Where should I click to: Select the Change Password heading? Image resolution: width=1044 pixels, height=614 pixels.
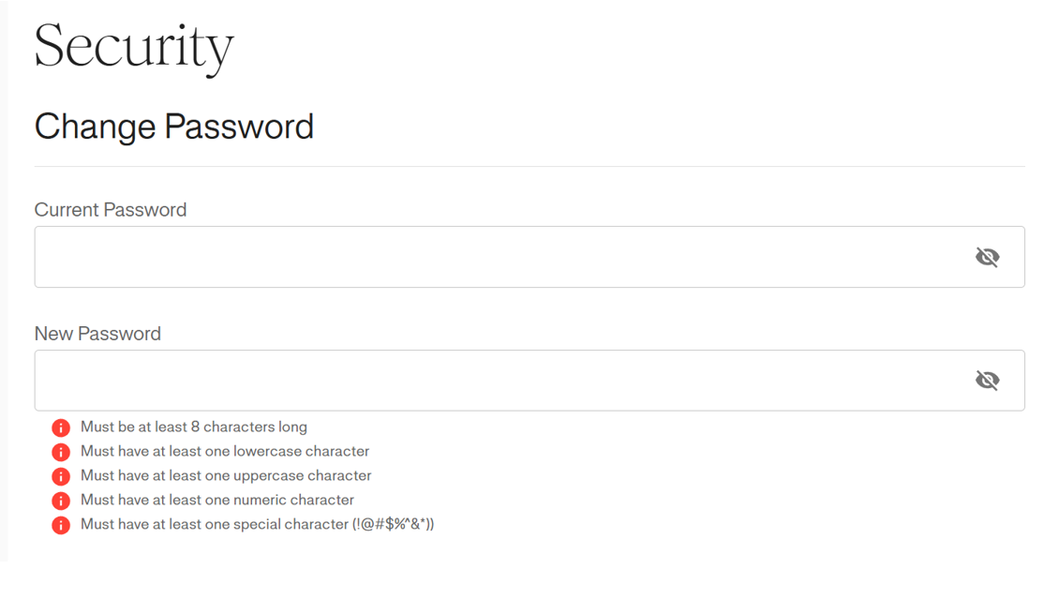pyautogui.click(x=173, y=127)
